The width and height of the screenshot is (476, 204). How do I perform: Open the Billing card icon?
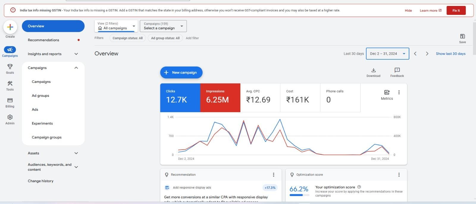[x=10, y=100]
